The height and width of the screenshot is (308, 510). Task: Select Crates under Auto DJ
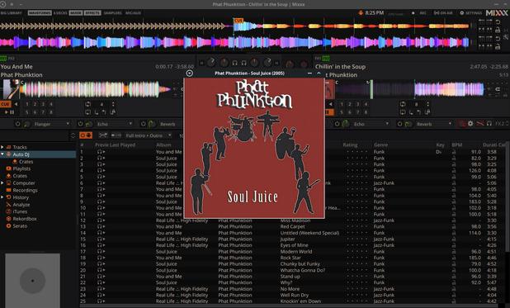(x=26, y=162)
